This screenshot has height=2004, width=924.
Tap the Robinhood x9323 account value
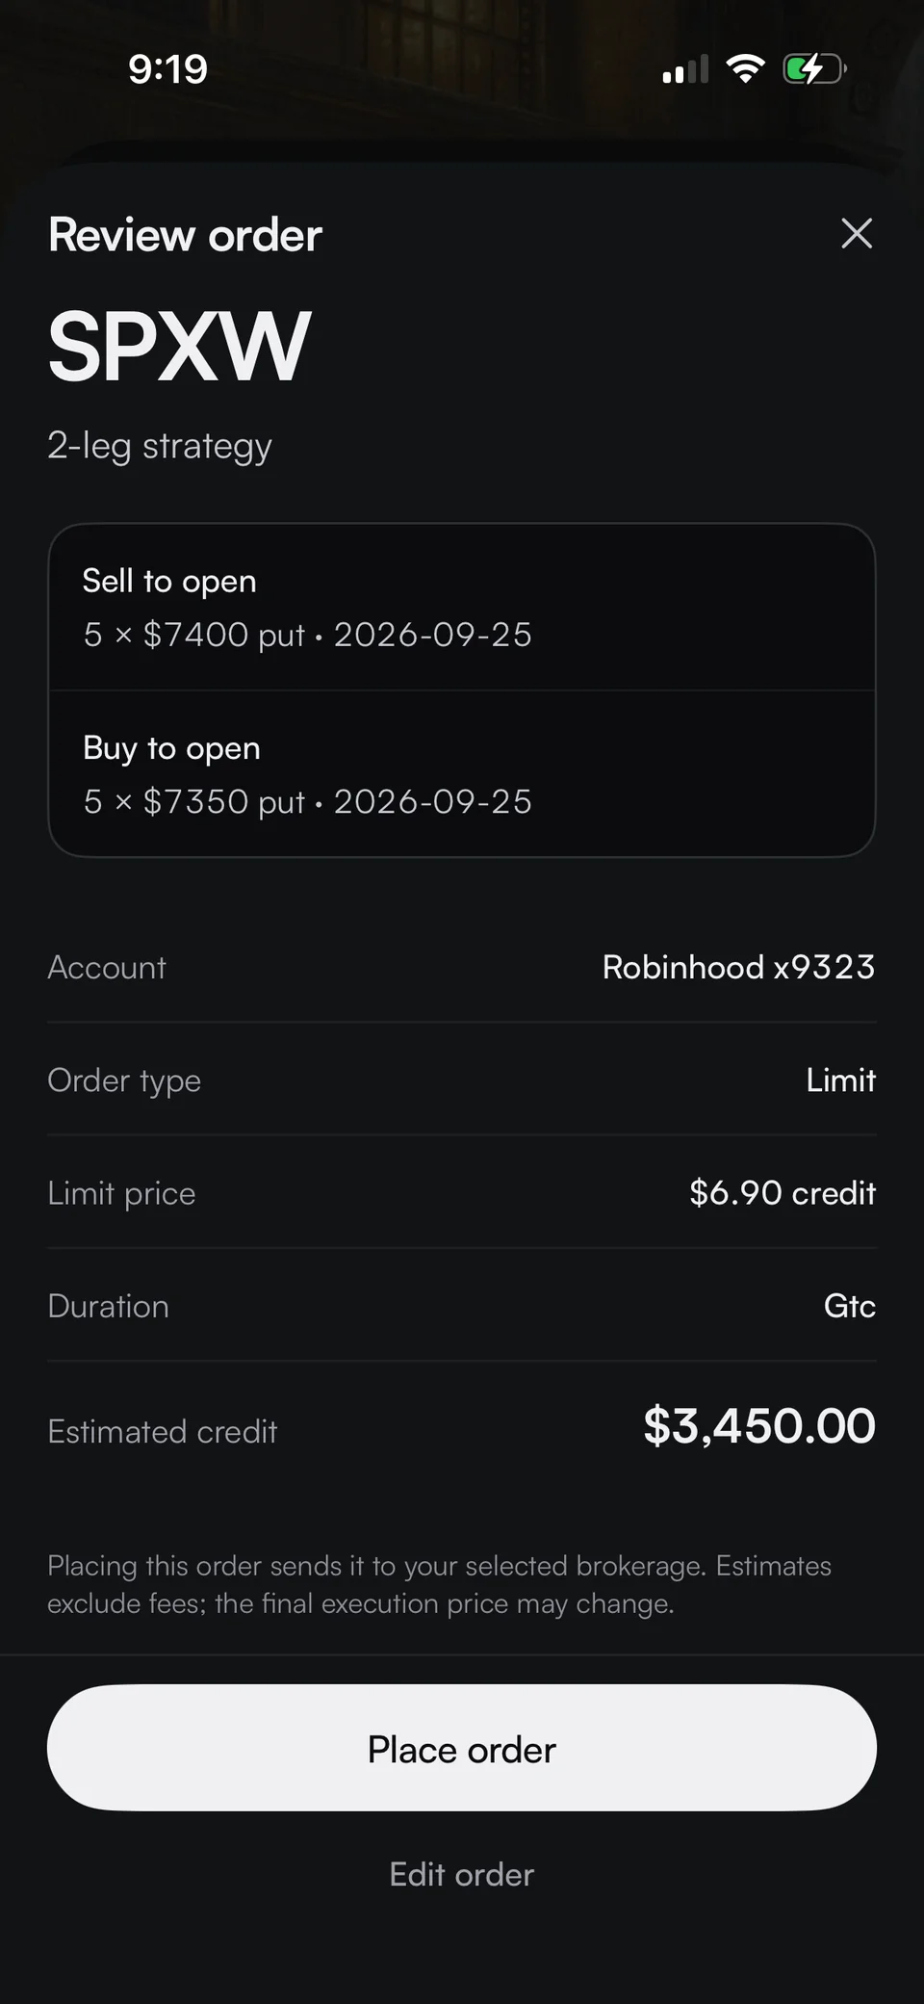pos(738,967)
